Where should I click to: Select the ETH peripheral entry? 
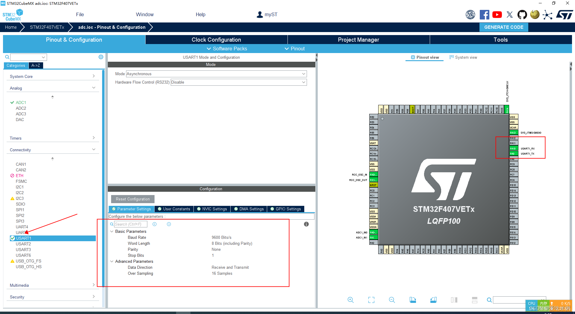(19, 176)
